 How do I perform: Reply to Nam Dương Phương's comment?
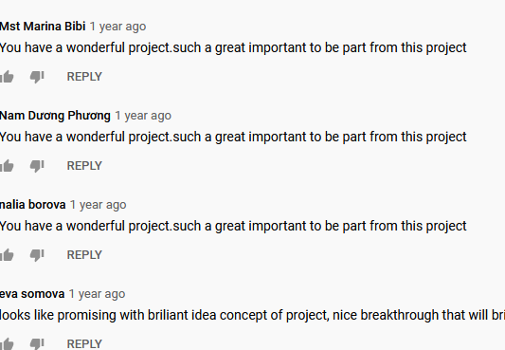[x=84, y=166]
